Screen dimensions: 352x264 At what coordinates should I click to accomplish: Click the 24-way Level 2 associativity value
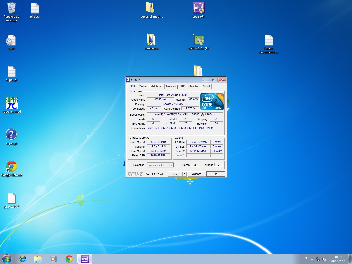[217, 151]
